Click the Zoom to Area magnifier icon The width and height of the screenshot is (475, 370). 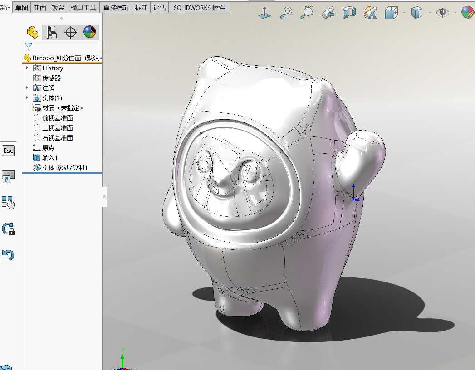[307, 13]
